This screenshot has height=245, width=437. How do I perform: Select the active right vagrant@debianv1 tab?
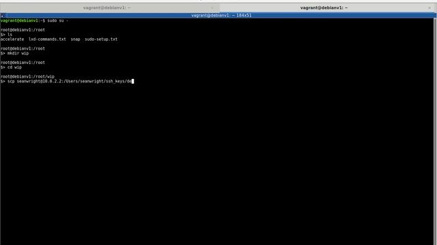tap(328, 7)
